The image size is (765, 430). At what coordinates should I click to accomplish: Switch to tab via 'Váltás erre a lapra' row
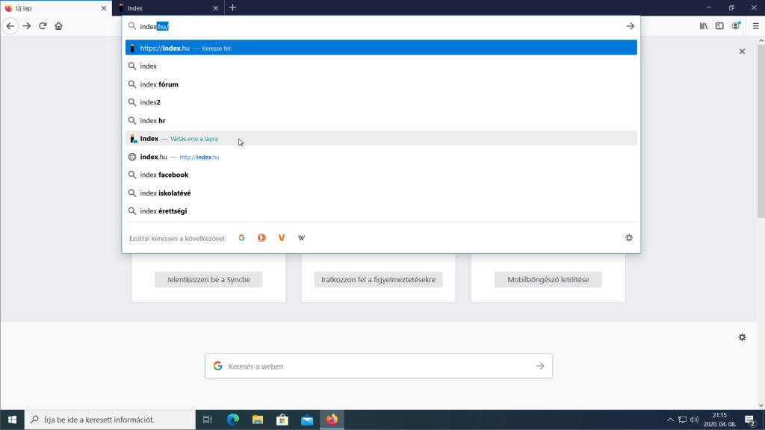(x=381, y=138)
